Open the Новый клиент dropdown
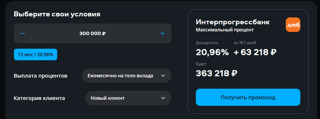This screenshot has height=119, width=320. point(128,98)
